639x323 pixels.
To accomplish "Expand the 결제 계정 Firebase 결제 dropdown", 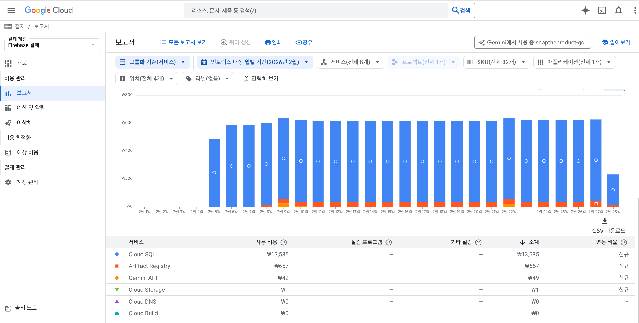I will pyautogui.click(x=52, y=45).
